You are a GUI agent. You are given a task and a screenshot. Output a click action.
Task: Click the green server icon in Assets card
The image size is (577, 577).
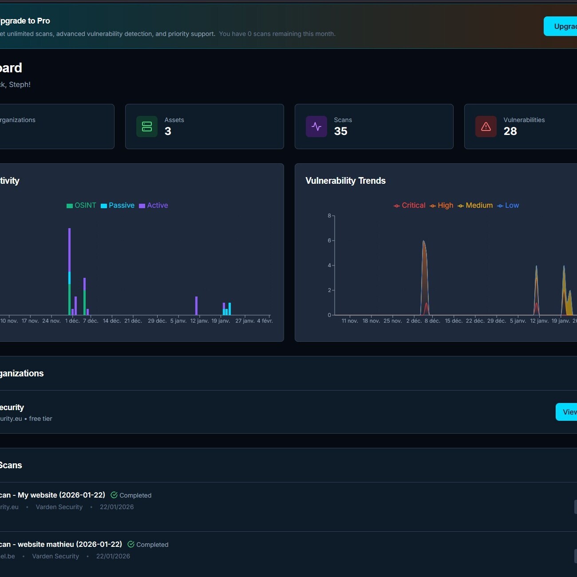pyautogui.click(x=147, y=126)
